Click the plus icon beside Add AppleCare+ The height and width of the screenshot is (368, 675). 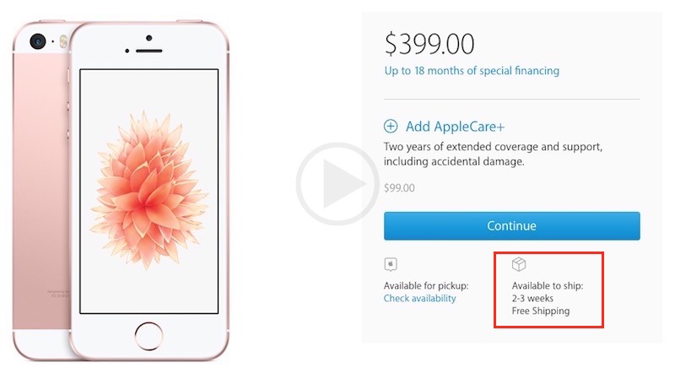[391, 126]
